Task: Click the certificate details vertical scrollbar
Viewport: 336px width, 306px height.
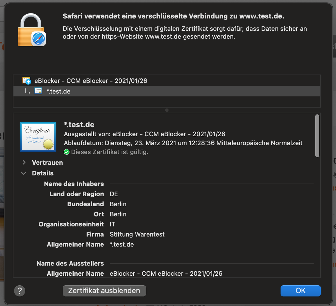Action: pos(317,136)
